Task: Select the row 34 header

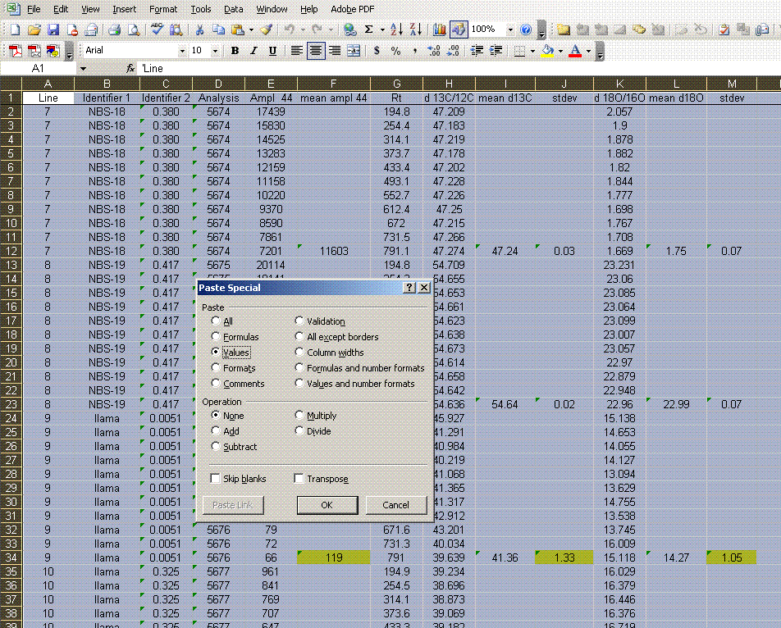Action: 11,557
